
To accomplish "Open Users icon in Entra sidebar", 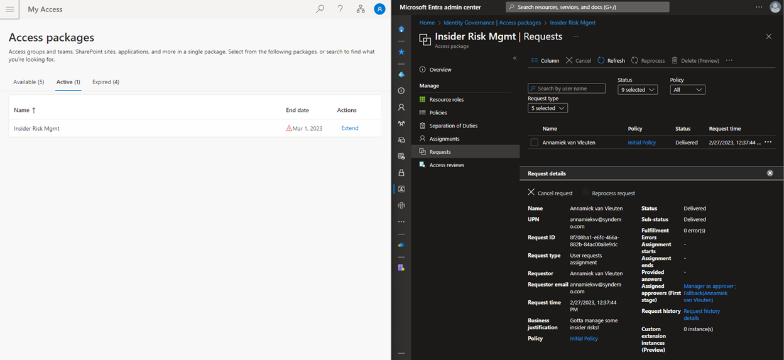I will click(401, 107).
